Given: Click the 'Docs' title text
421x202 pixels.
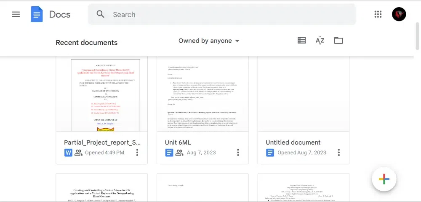Looking at the screenshot, I should tap(60, 14).
